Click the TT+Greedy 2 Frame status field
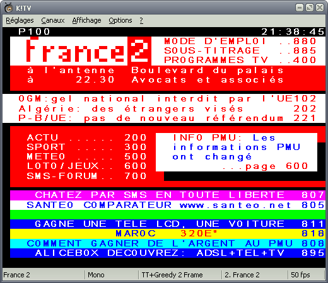328x283 pixels. [180, 275]
